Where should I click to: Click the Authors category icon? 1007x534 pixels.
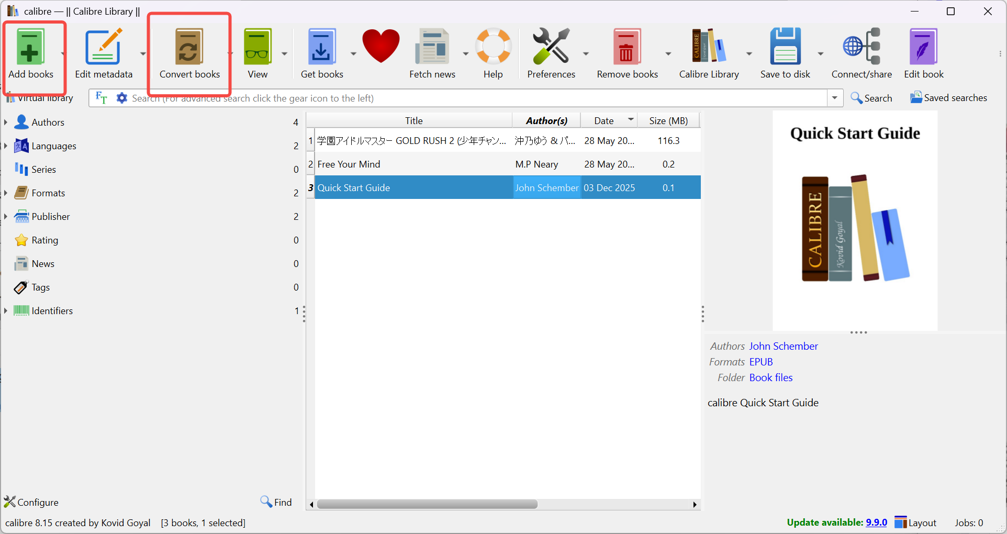coord(21,122)
